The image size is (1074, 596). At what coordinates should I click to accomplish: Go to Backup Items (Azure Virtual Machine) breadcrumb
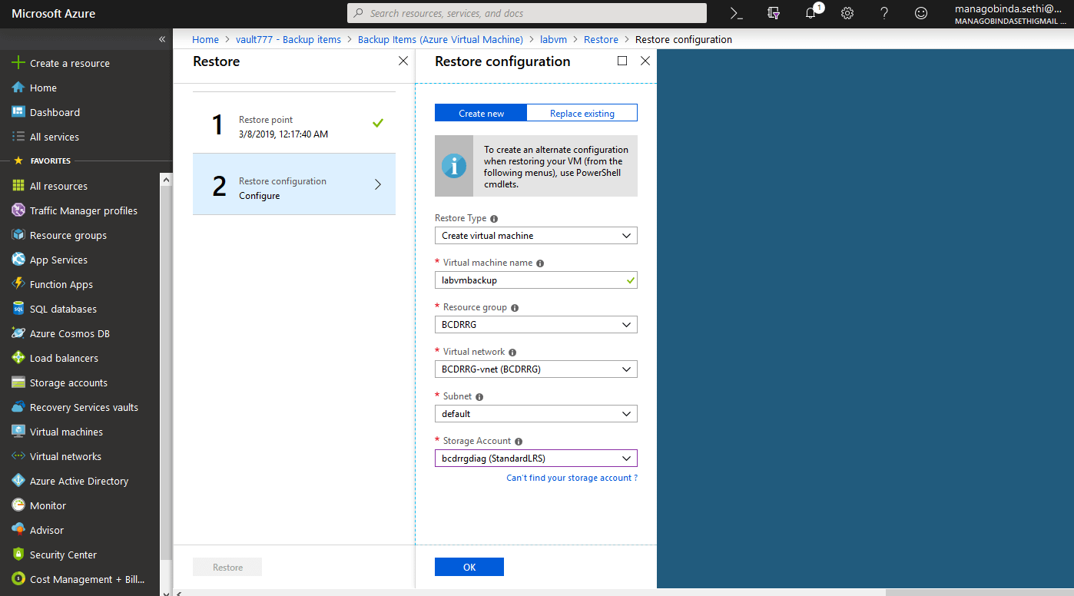[440, 39]
